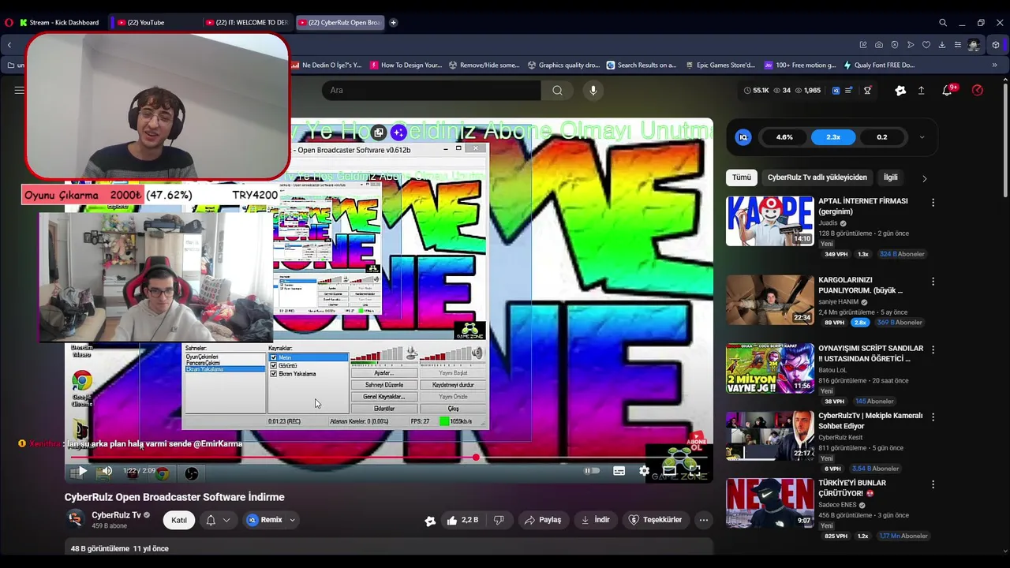Toggle Ekran Yakalama source checkbox in OBS

pyautogui.click(x=274, y=373)
